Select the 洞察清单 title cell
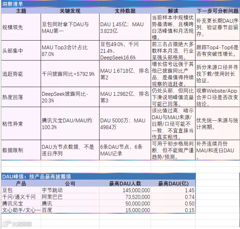The image size is (240, 229). tap(121, 4)
